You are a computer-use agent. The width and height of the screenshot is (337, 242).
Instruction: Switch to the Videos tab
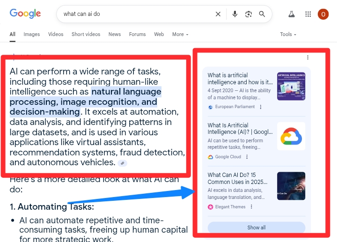tap(56, 34)
